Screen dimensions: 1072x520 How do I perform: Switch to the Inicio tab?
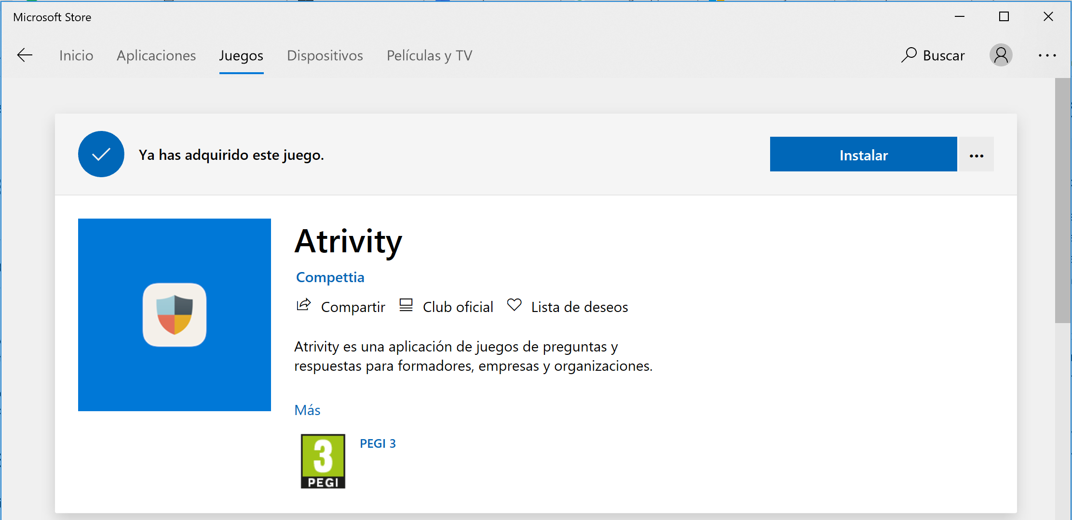point(76,55)
